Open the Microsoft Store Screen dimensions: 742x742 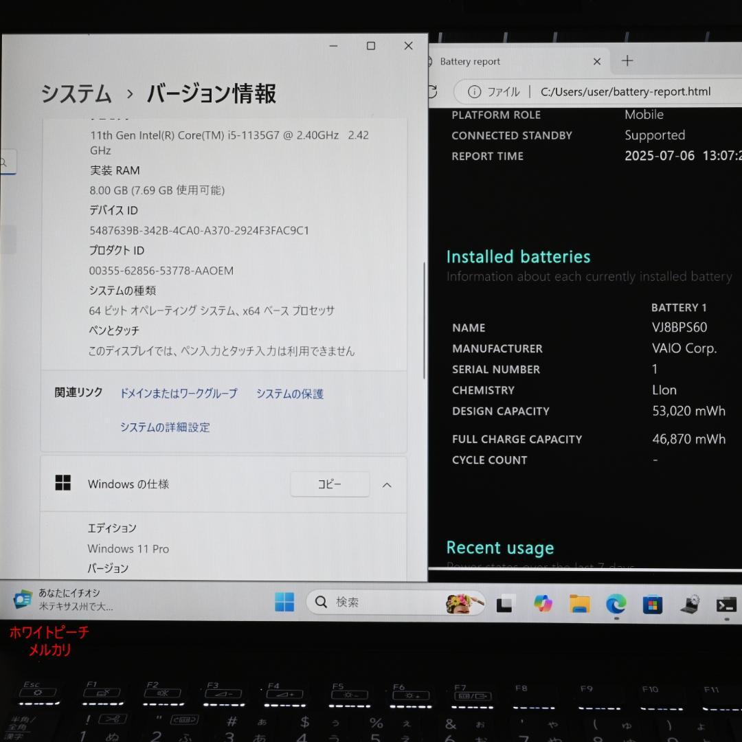(651, 603)
